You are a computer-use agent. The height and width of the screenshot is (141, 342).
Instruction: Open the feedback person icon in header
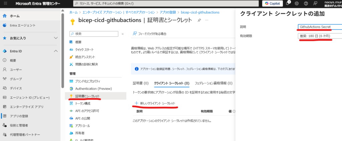[315, 4]
